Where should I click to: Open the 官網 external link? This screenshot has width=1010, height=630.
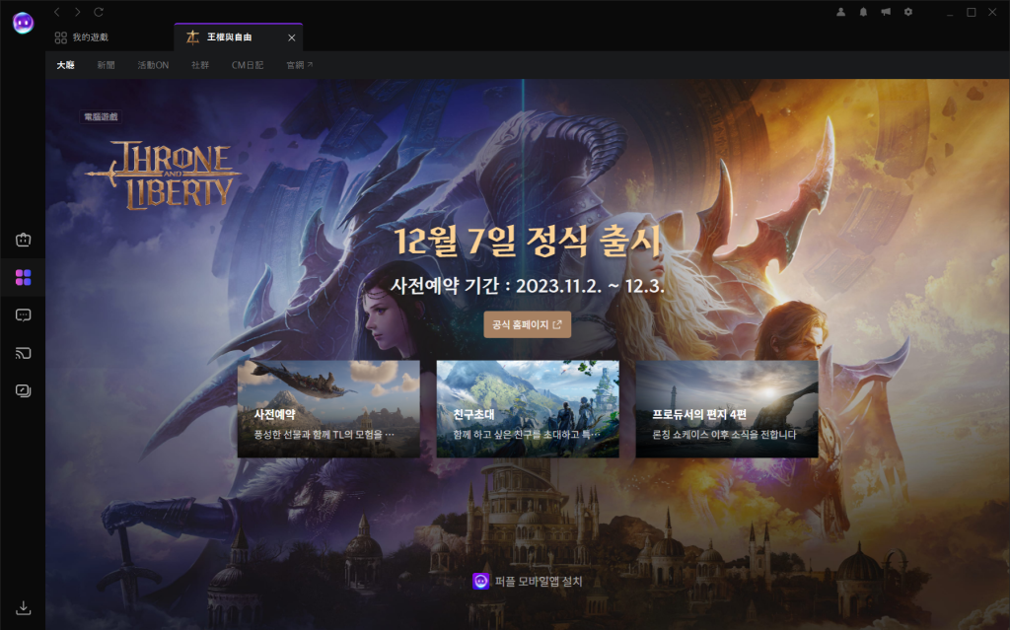299,65
